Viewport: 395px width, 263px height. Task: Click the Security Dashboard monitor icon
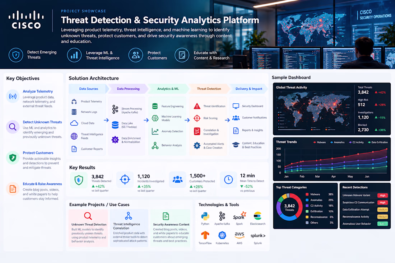click(236, 106)
